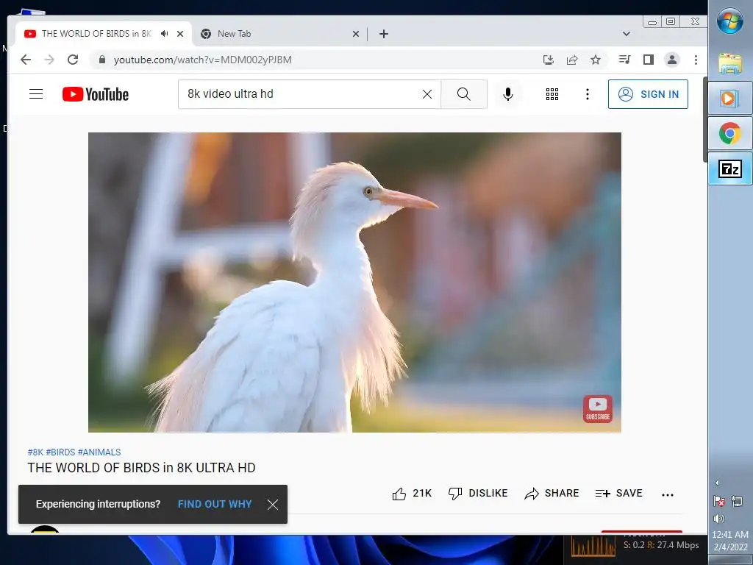Click the #8K hashtag
Viewport: 753px width, 565px height.
tap(35, 452)
